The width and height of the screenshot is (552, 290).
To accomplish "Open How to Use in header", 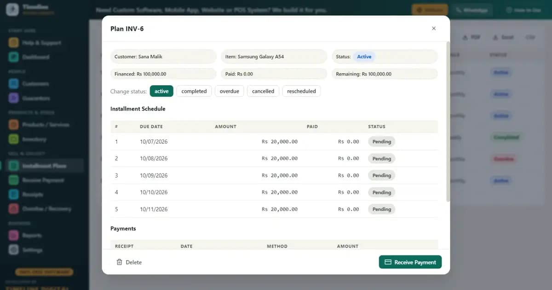I will (x=523, y=10).
